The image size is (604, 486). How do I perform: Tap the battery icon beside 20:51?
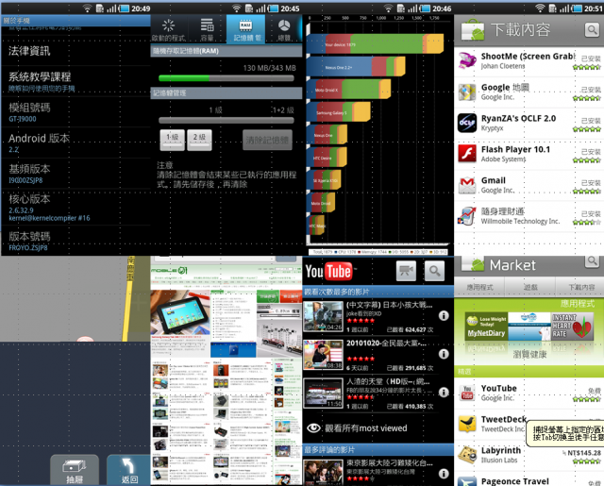576,8
